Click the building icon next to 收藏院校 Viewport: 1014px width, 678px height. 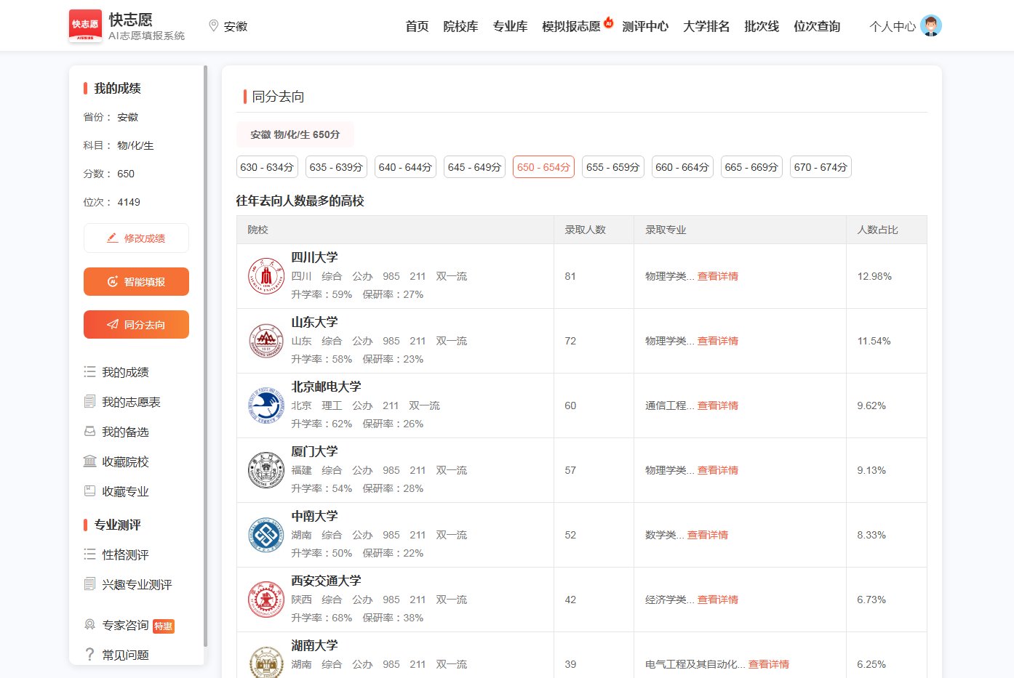pos(89,461)
